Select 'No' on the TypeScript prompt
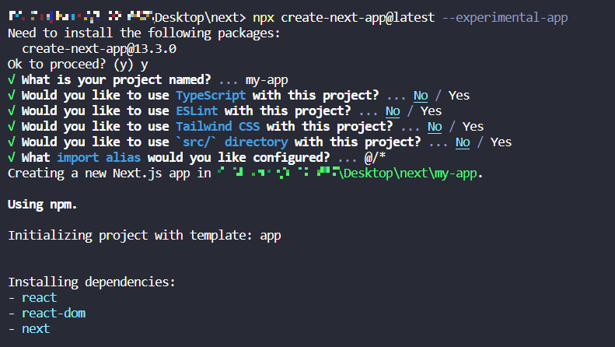The width and height of the screenshot is (615, 347). pyautogui.click(x=421, y=96)
